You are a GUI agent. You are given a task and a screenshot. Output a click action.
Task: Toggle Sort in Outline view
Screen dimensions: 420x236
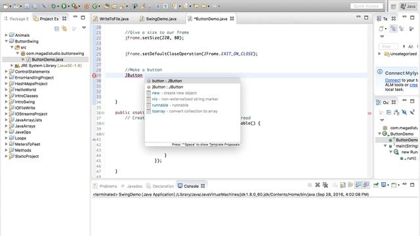tap(396, 112)
